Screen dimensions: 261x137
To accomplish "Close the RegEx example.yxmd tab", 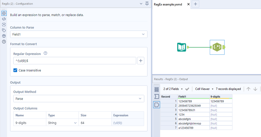I will click(188, 4).
